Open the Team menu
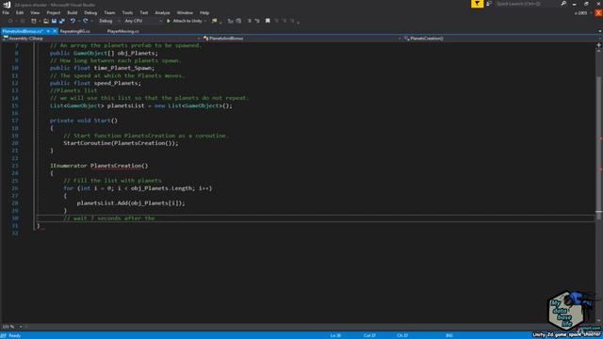Screen dimensions: 603x339 (109, 12)
